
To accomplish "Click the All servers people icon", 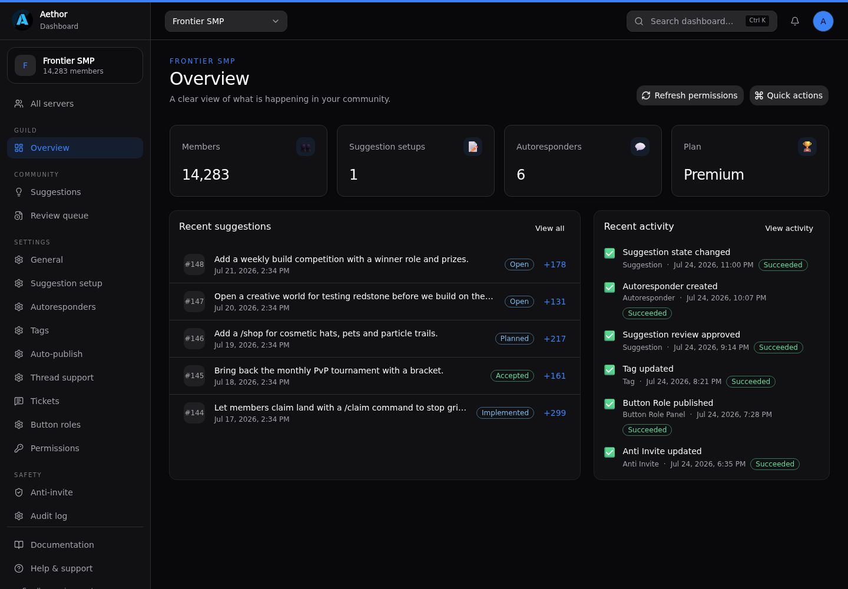I will click(19, 104).
